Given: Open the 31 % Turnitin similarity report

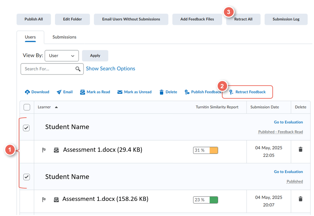Looking at the screenshot, I should click(x=206, y=150).
